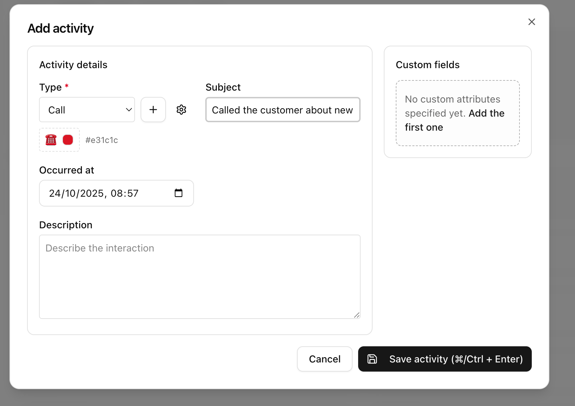
Task: Click the textarea resize handle
Action: pyautogui.click(x=357, y=315)
